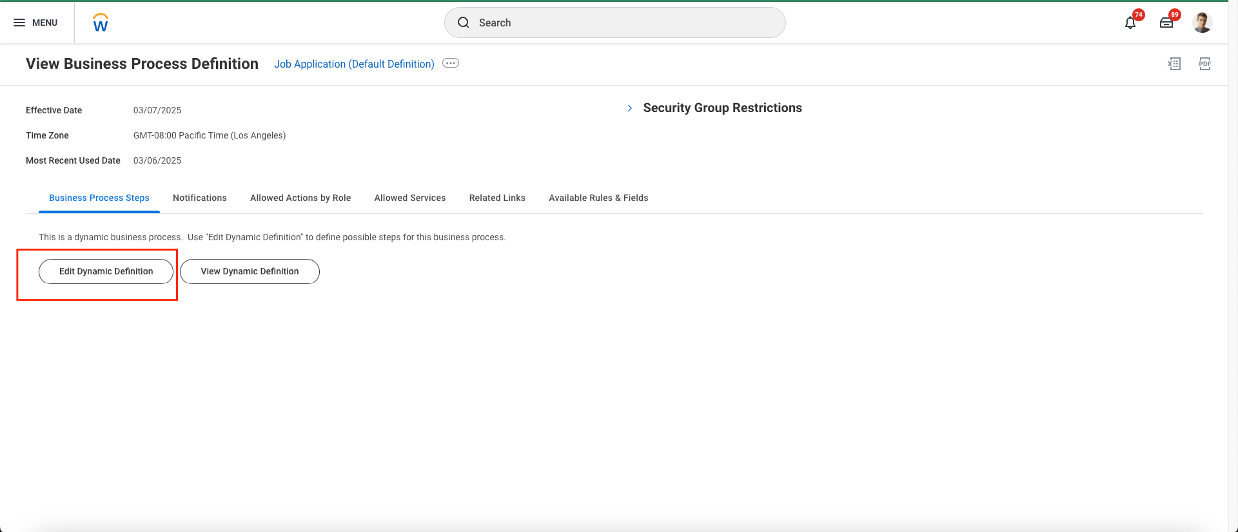Export page as PDF icon

tap(1204, 64)
